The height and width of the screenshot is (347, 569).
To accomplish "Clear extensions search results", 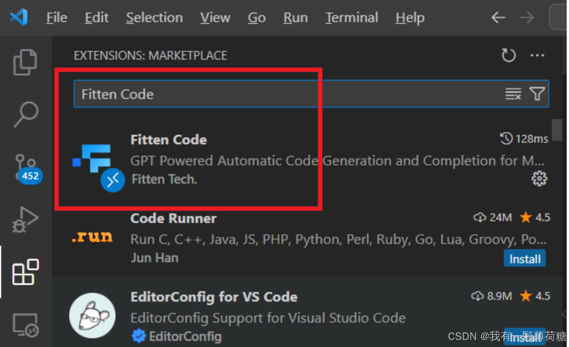I will pyautogui.click(x=513, y=94).
